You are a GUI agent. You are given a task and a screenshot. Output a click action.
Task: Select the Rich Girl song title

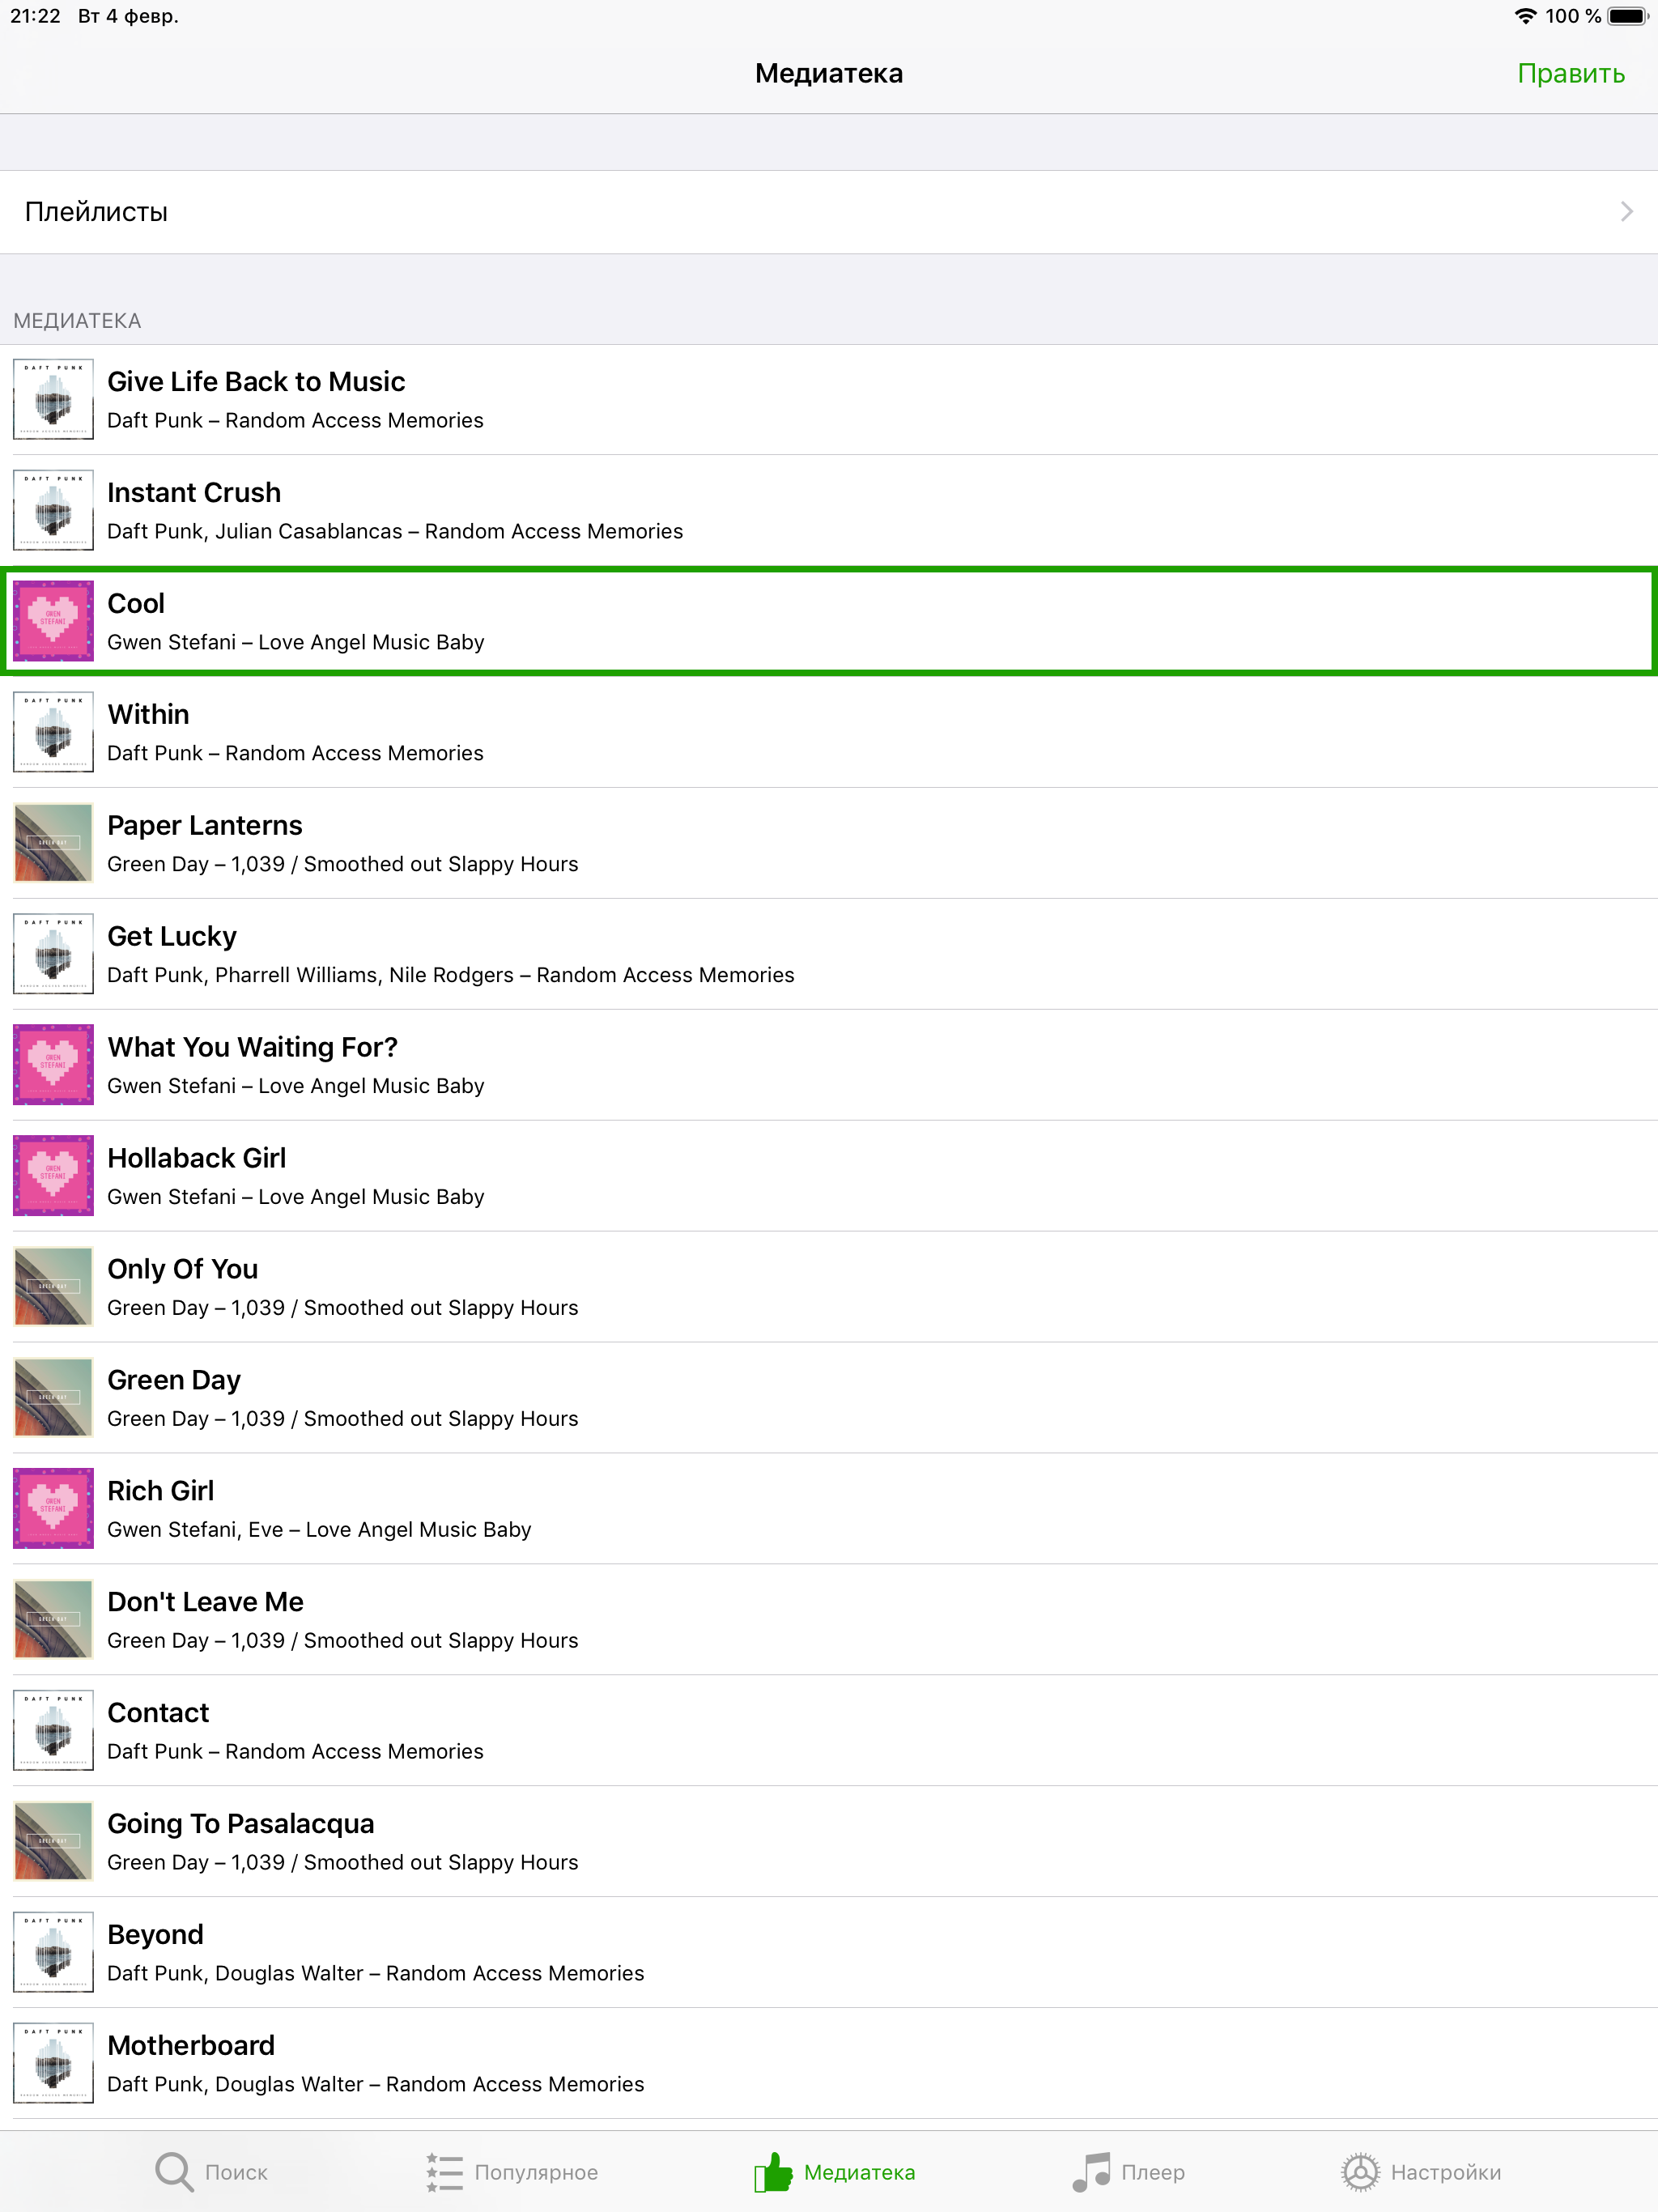(161, 1492)
